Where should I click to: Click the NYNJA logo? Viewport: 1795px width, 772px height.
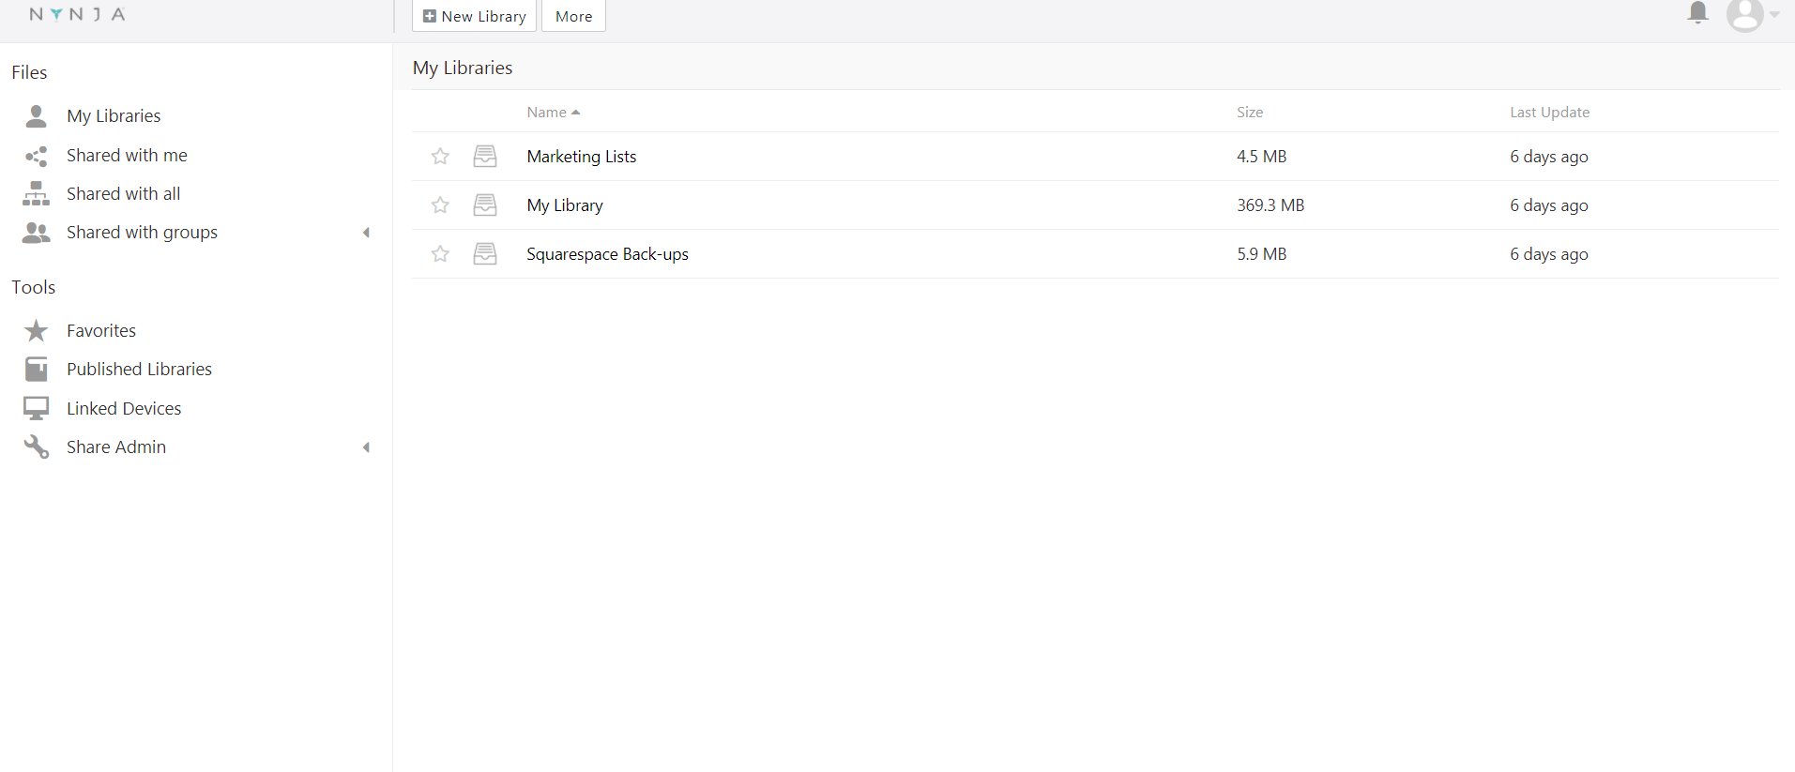point(77,14)
